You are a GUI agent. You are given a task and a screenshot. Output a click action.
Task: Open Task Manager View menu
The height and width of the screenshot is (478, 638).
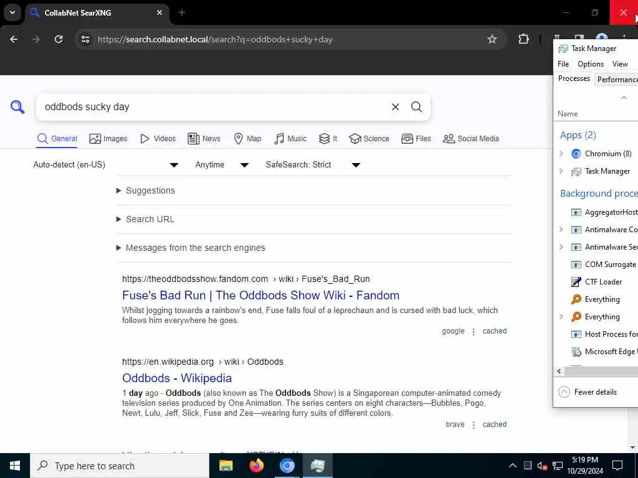click(620, 64)
